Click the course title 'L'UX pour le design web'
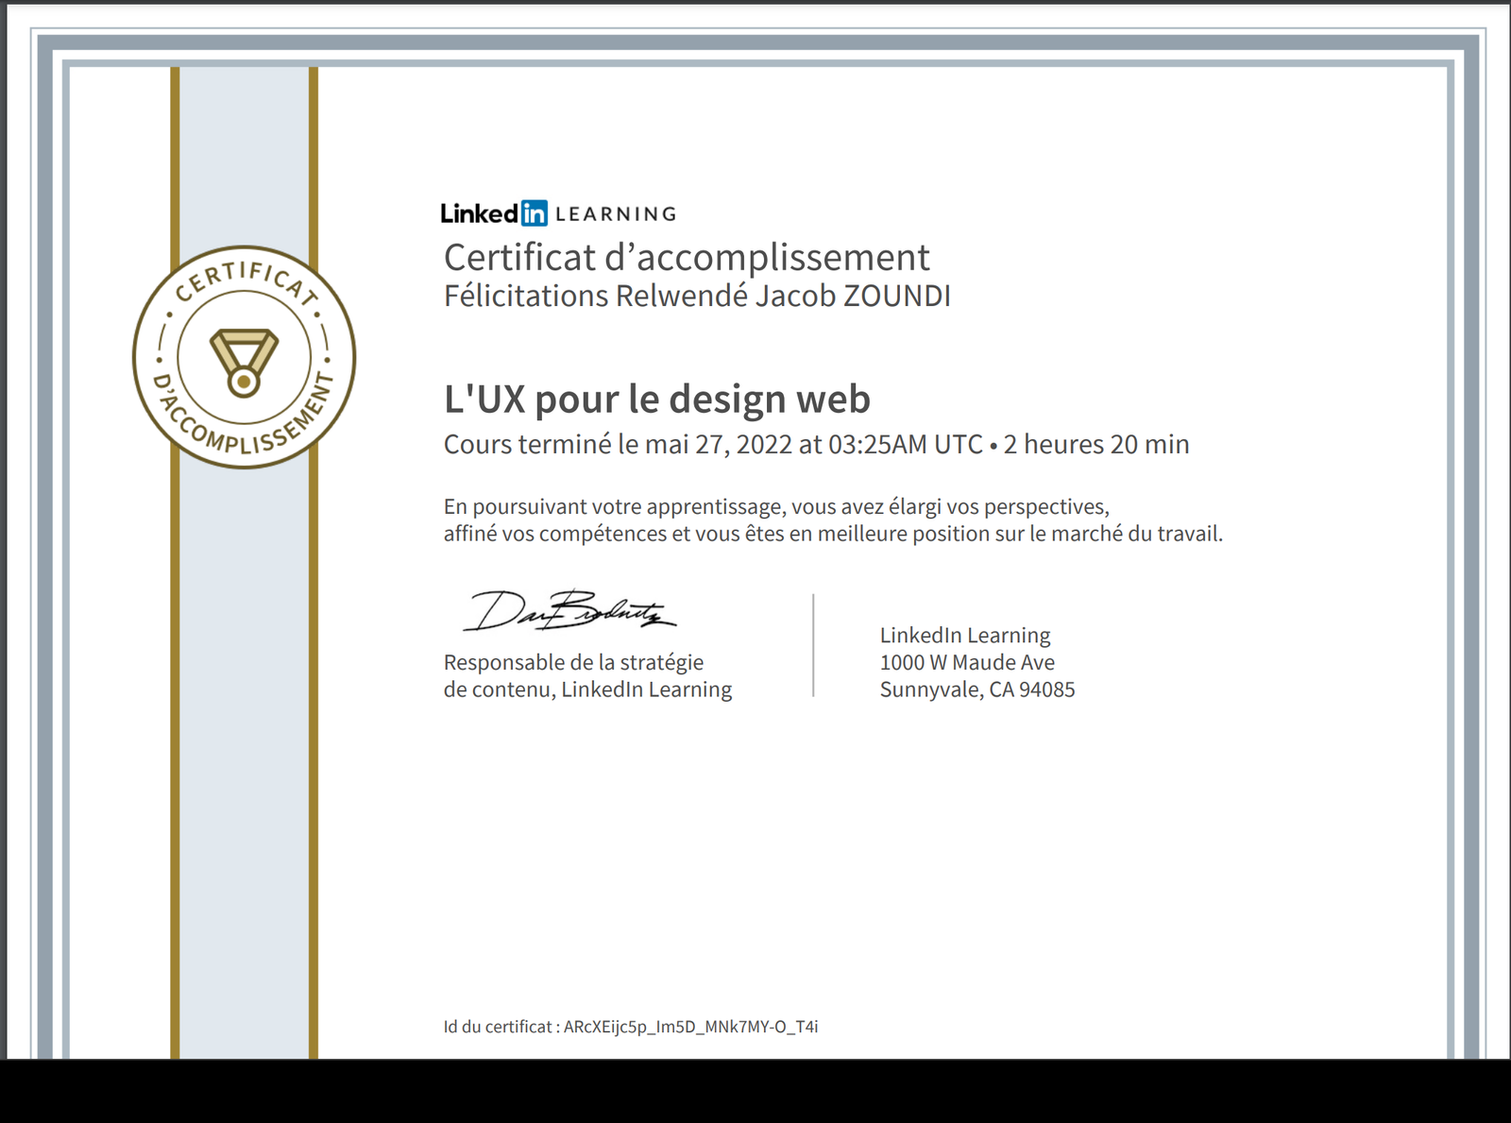The image size is (1511, 1123). coord(657,399)
